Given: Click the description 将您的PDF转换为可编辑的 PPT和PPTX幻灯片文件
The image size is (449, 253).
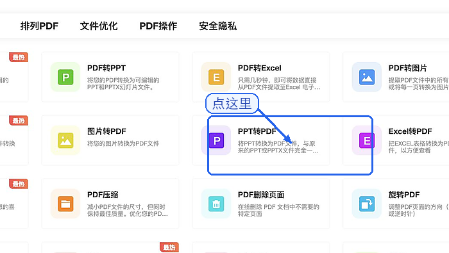Looking at the screenshot, I should click(123, 83).
